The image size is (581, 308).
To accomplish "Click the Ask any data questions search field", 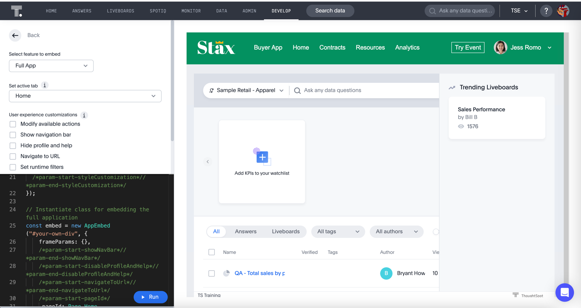I will click(347, 90).
